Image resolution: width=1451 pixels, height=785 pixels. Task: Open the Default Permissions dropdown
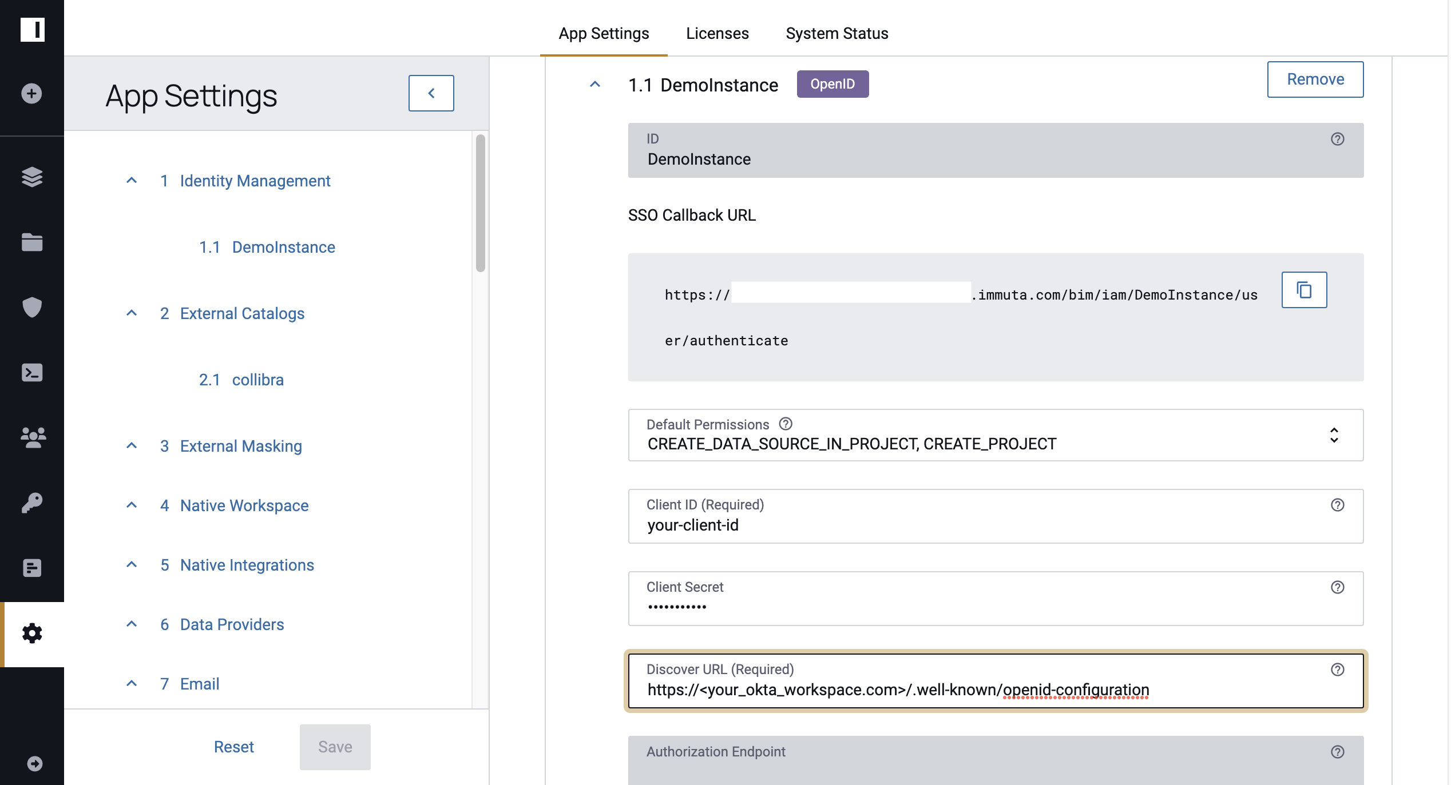[996, 435]
